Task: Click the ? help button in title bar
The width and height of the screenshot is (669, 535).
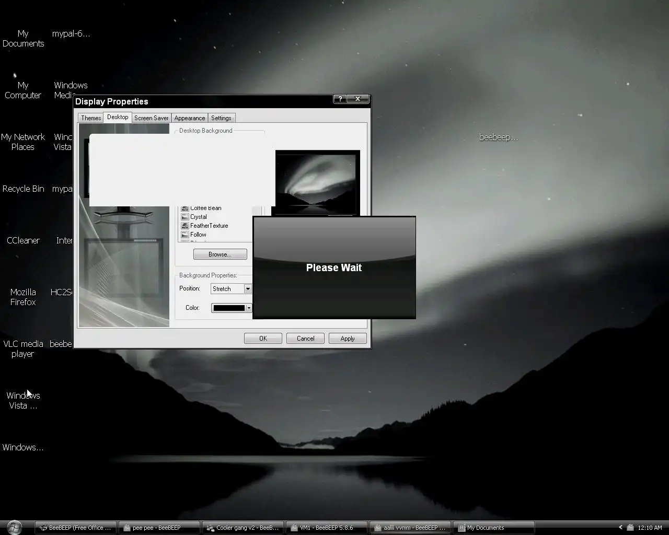Action: pos(340,99)
